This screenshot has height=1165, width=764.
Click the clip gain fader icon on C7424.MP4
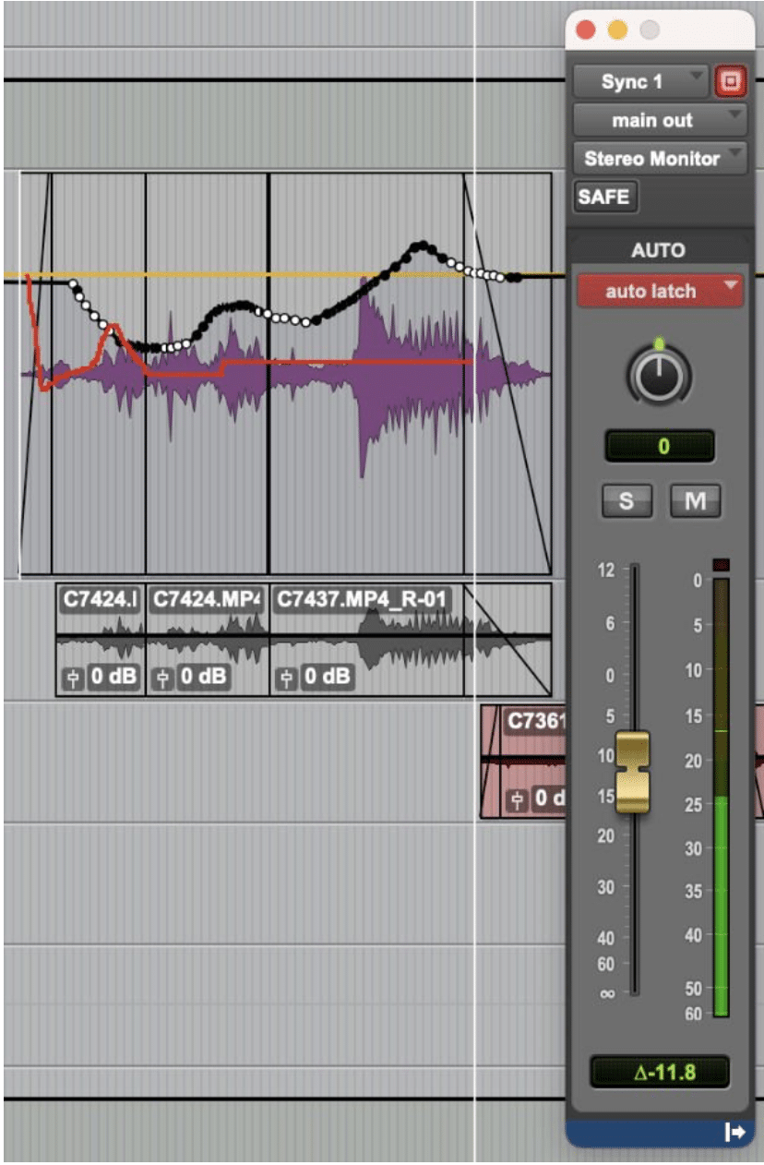click(x=162, y=675)
